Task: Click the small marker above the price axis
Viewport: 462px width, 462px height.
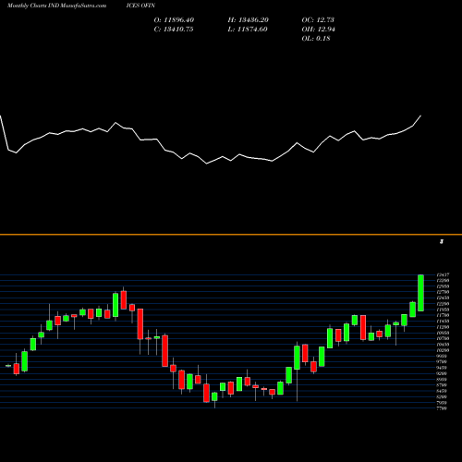Action: tap(442, 242)
